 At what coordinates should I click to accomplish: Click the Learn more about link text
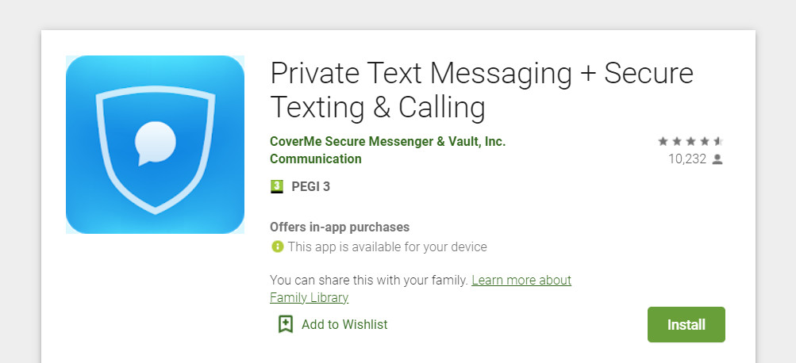(521, 280)
